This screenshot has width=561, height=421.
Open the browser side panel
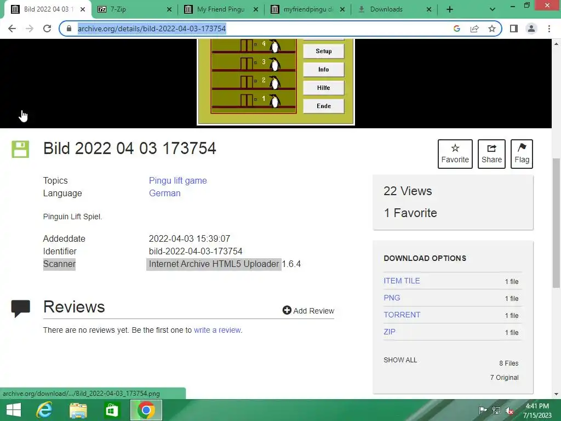point(514,29)
